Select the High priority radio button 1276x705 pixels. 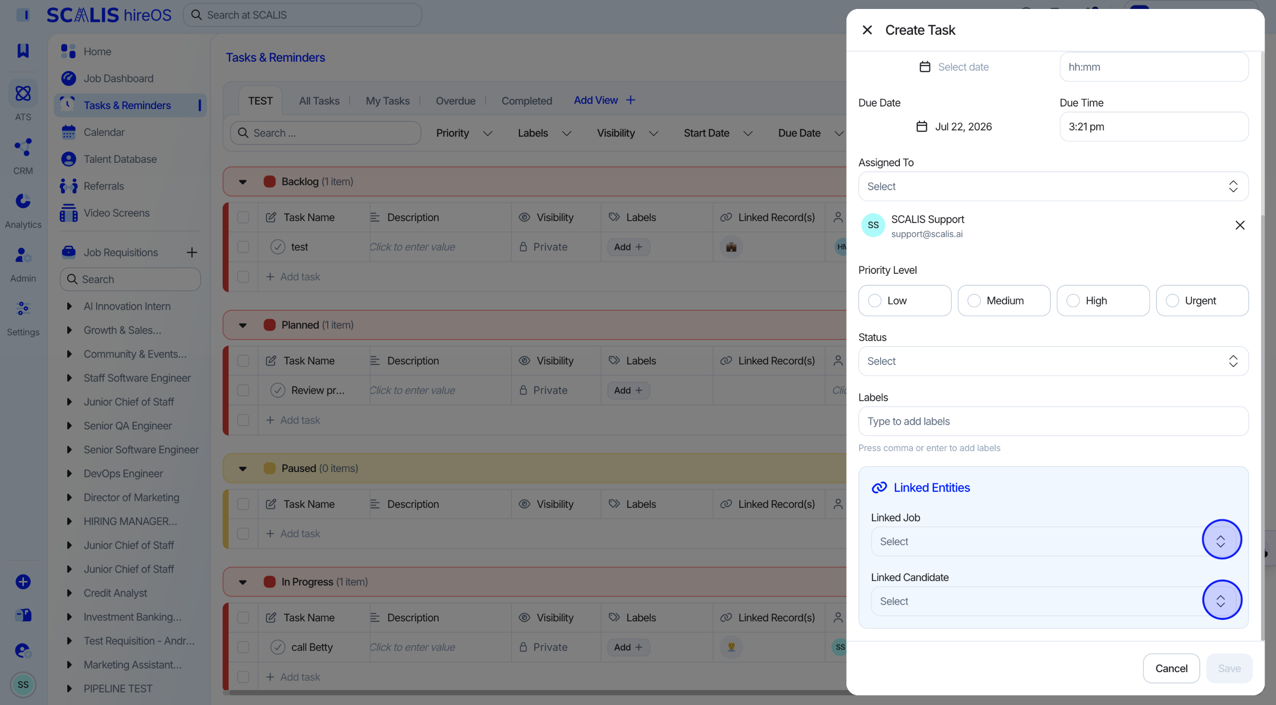[1073, 301]
